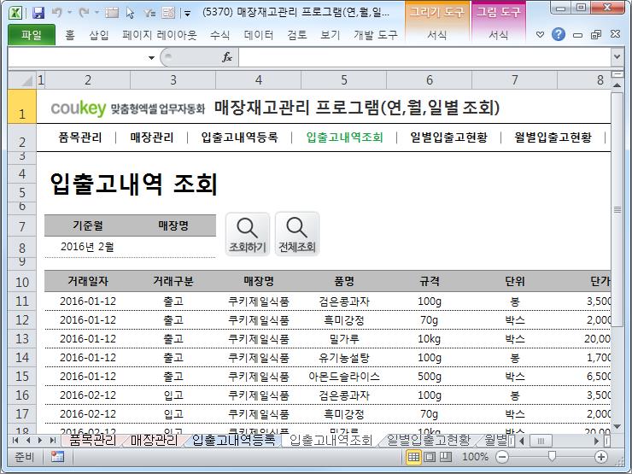Click the zoom slider handle
This screenshot has width=632, height=474.
[x=552, y=456]
